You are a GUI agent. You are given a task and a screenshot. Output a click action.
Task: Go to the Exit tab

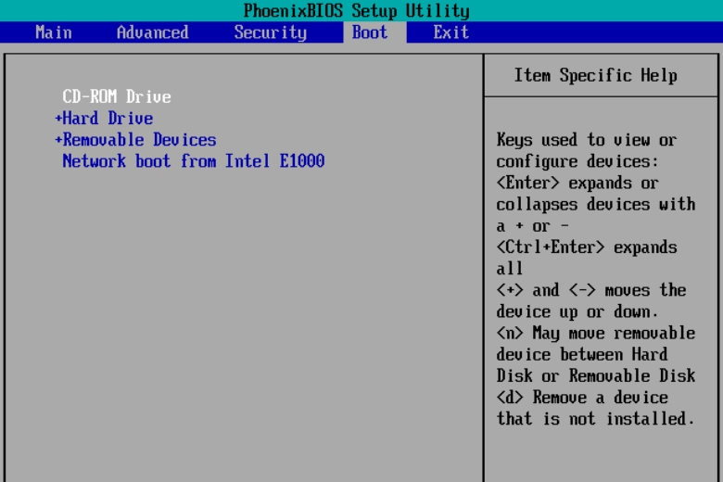451,32
